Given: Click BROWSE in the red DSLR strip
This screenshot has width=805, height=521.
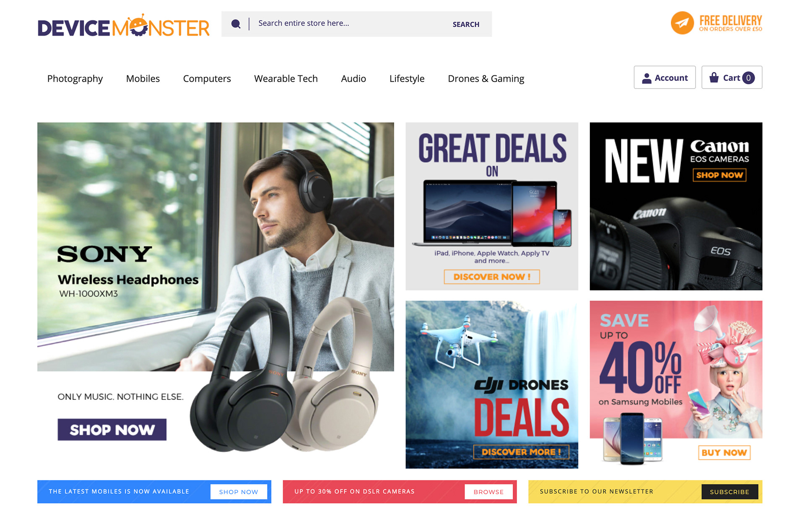Looking at the screenshot, I should (488, 492).
